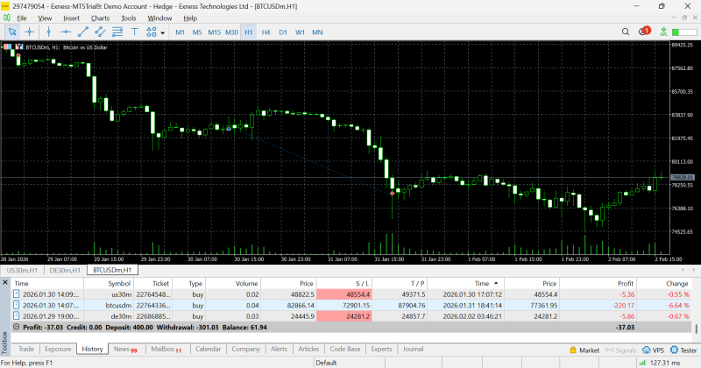The height and width of the screenshot is (368, 701).
Task: Switch chart to M1 timeframe
Action: click(181, 32)
